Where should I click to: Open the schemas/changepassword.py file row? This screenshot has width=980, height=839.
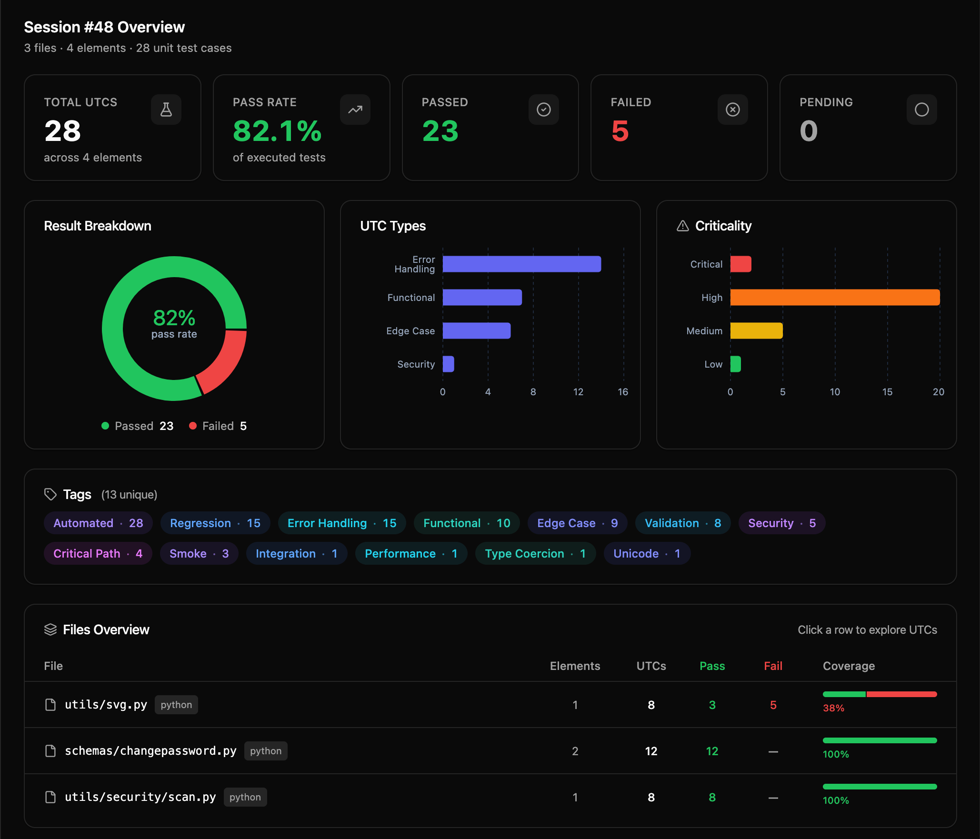[490, 751]
